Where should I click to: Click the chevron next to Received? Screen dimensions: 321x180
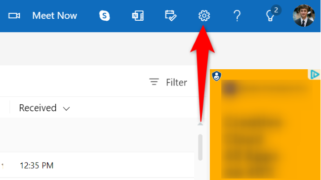pyautogui.click(x=66, y=109)
